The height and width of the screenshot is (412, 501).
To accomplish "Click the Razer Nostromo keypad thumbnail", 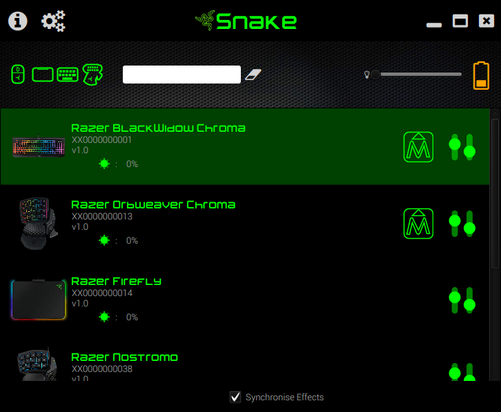I will point(37,364).
